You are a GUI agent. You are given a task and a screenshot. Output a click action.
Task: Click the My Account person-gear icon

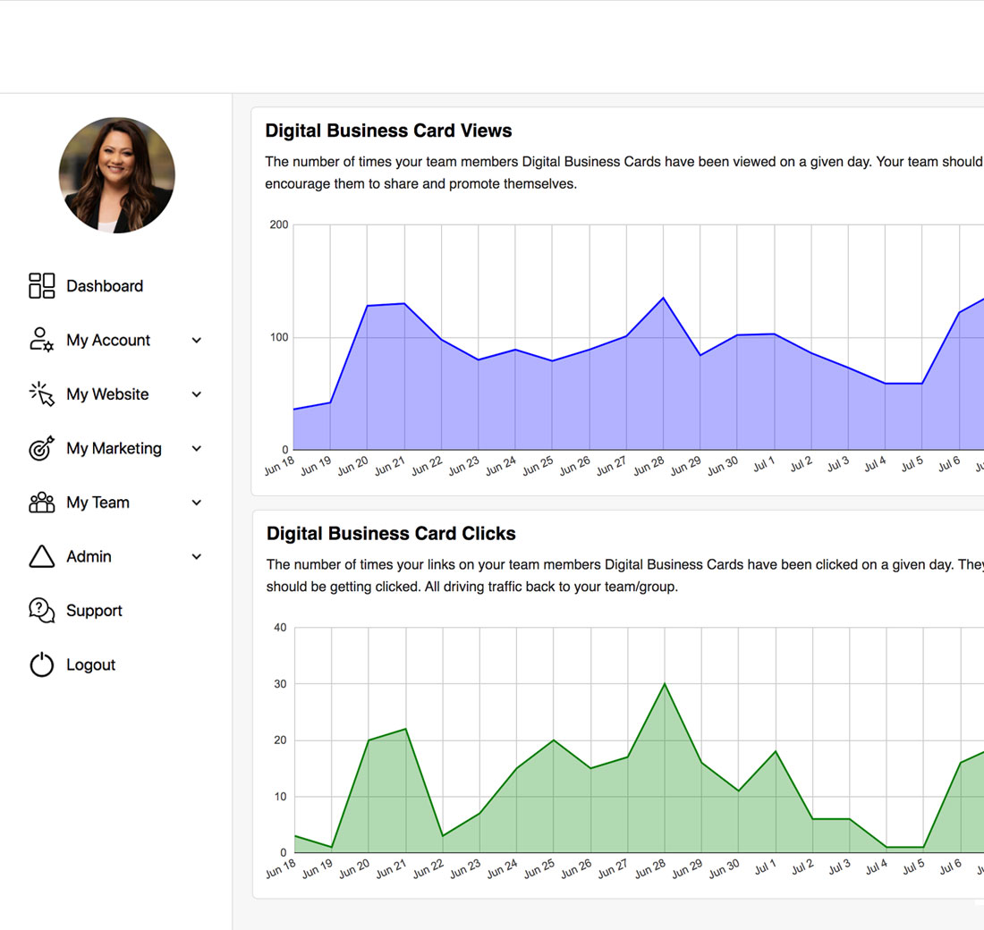click(x=41, y=340)
